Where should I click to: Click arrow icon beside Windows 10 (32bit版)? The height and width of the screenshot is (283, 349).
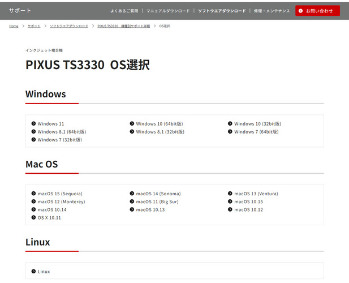tap(230, 123)
